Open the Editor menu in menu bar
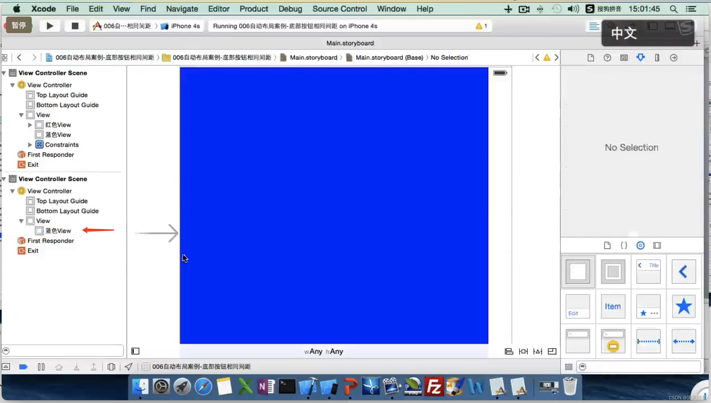Screen dimensions: 711x403 pyautogui.click(x=218, y=9)
